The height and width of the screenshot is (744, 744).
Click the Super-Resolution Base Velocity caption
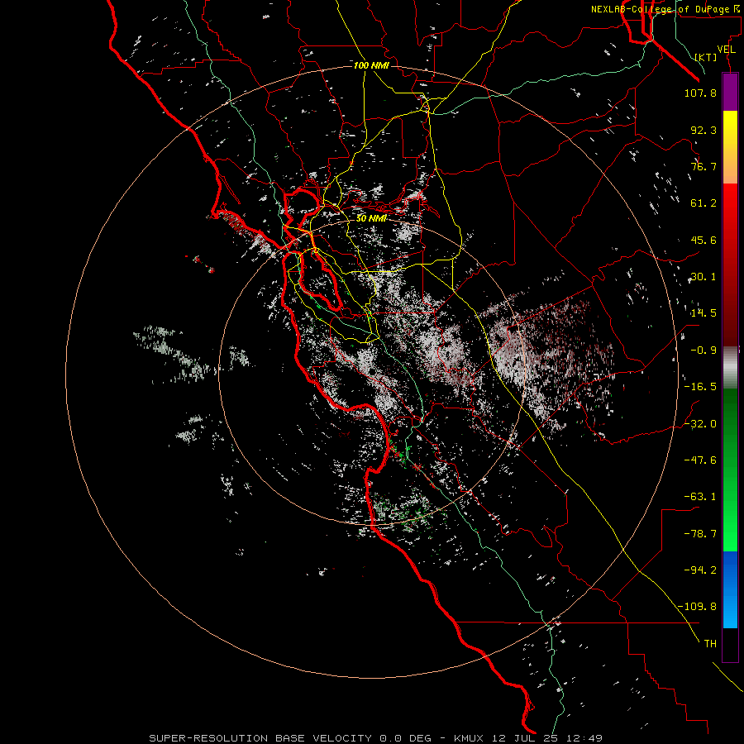pyautogui.click(x=376, y=738)
